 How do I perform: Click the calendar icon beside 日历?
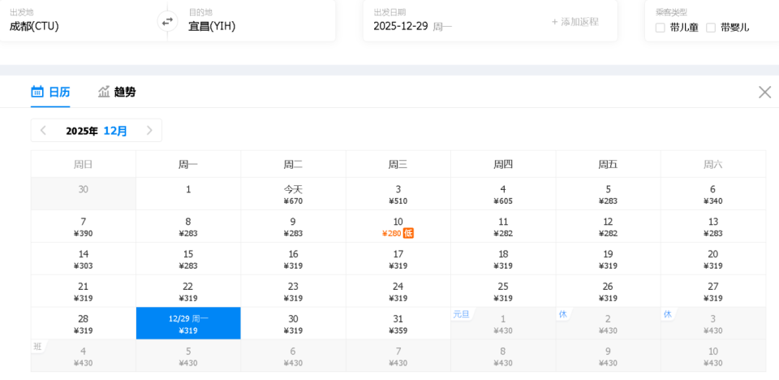click(37, 92)
